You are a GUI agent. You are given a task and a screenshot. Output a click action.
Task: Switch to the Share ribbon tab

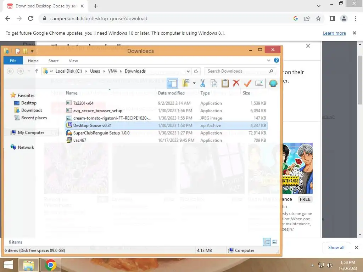(x=54, y=61)
